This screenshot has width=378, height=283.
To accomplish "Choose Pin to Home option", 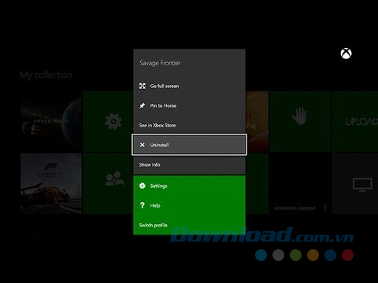I will click(x=189, y=105).
